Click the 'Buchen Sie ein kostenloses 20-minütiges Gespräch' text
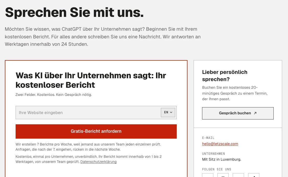The width and height of the screenshot is (288, 177). click(235, 93)
